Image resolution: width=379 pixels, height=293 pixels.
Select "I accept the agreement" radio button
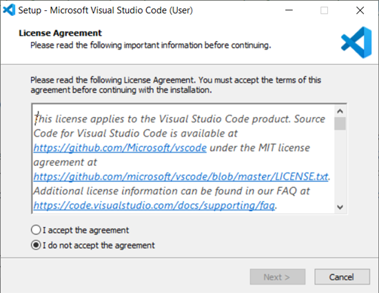click(36, 230)
